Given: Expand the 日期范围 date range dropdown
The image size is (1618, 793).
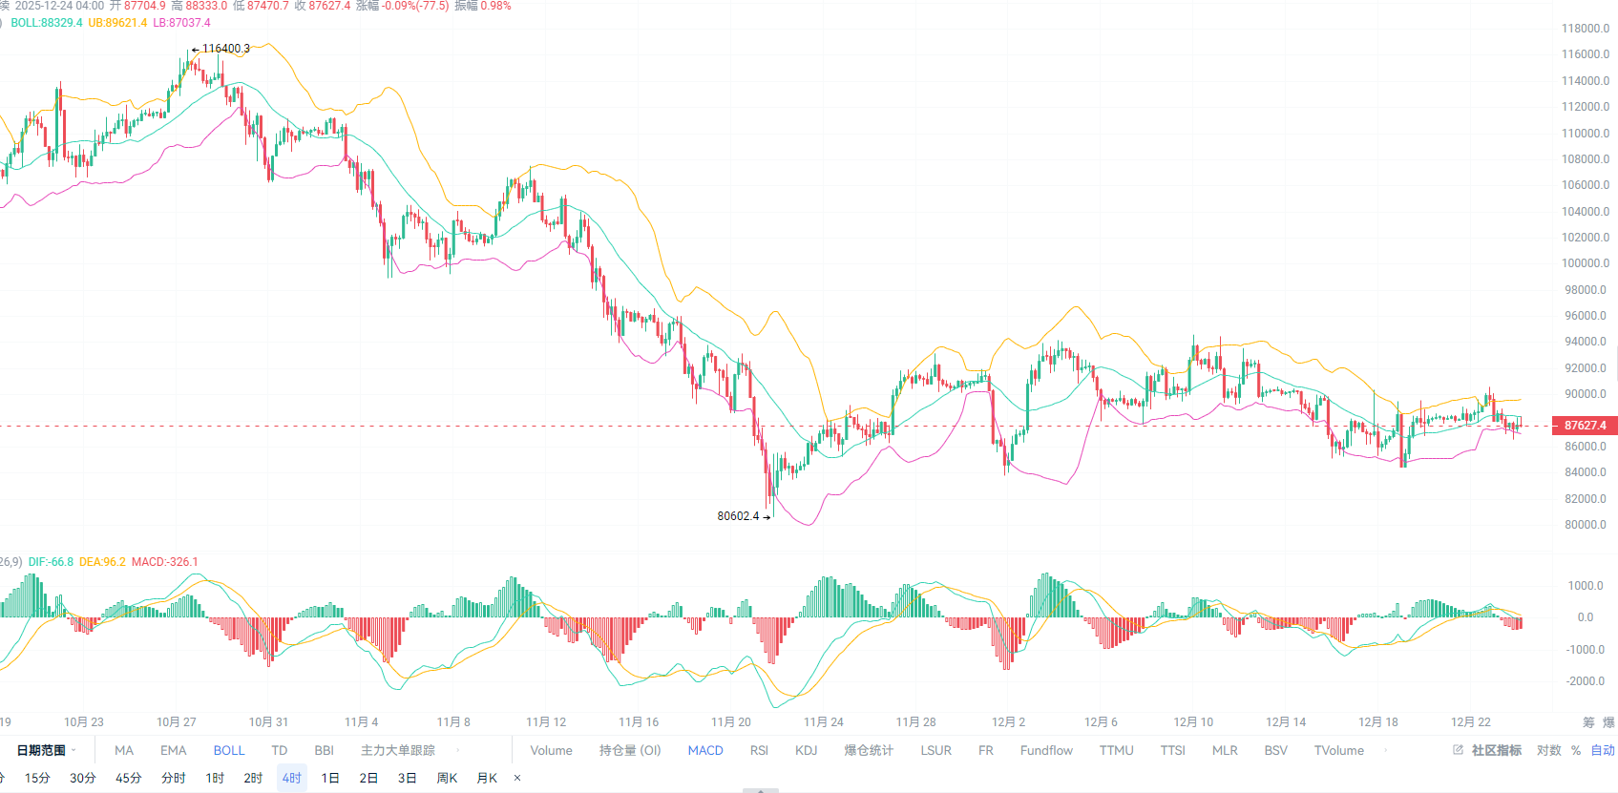Looking at the screenshot, I should pos(46,750).
